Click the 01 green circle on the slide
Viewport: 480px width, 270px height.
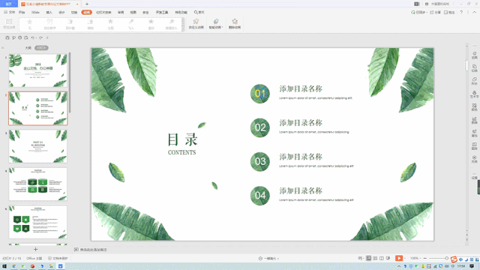tap(260, 94)
